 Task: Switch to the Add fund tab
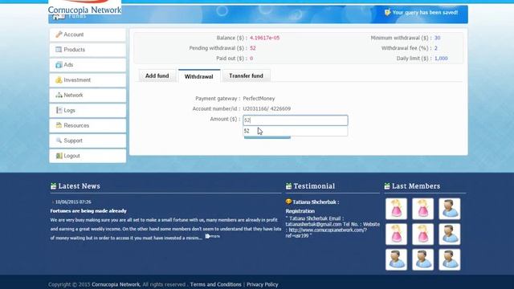tap(157, 75)
